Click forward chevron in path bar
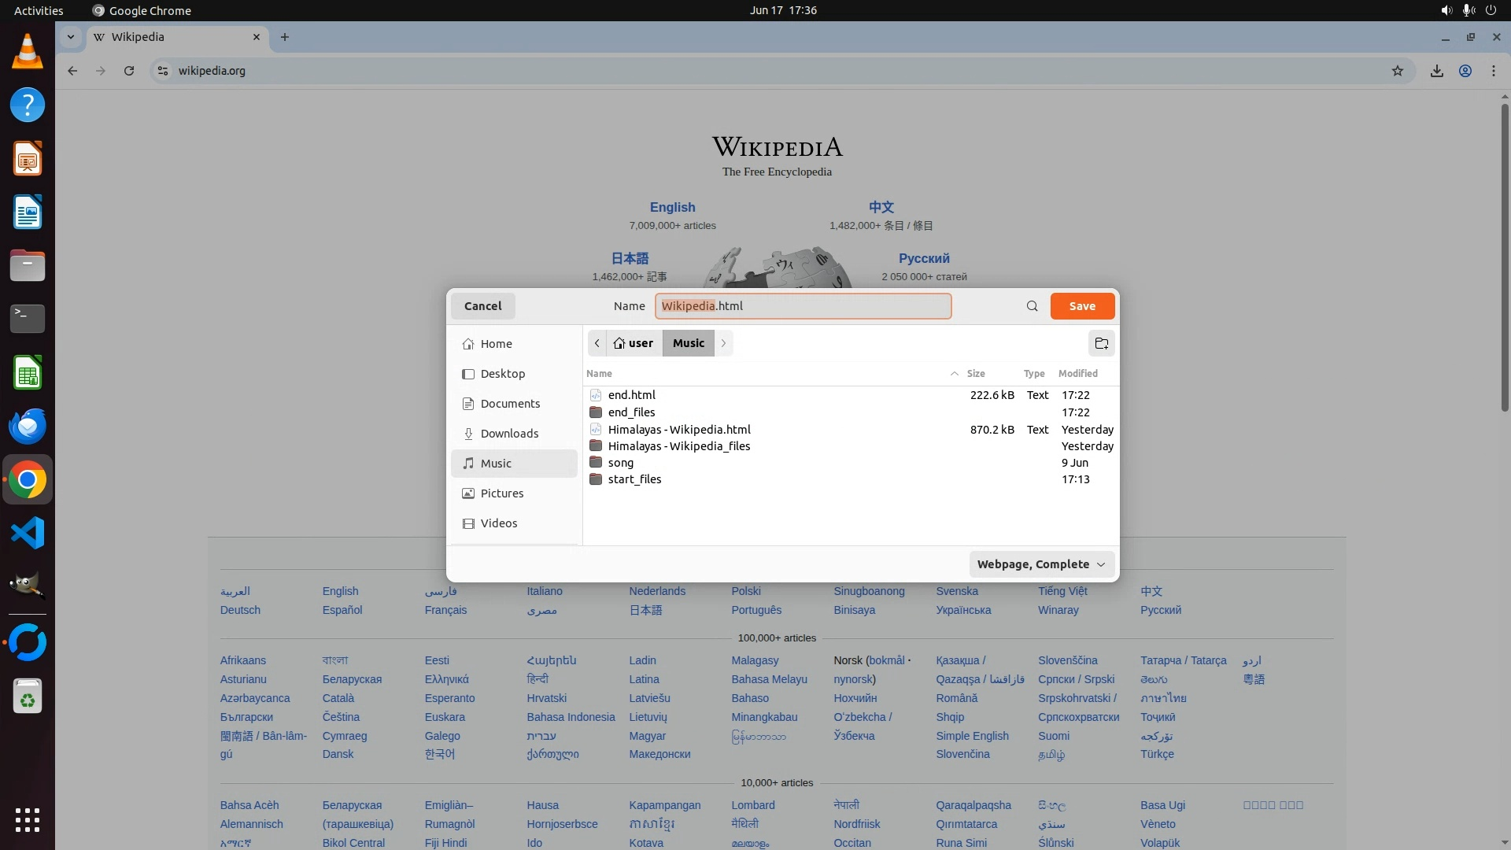This screenshot has height=850, width=1511. [723, 343]
